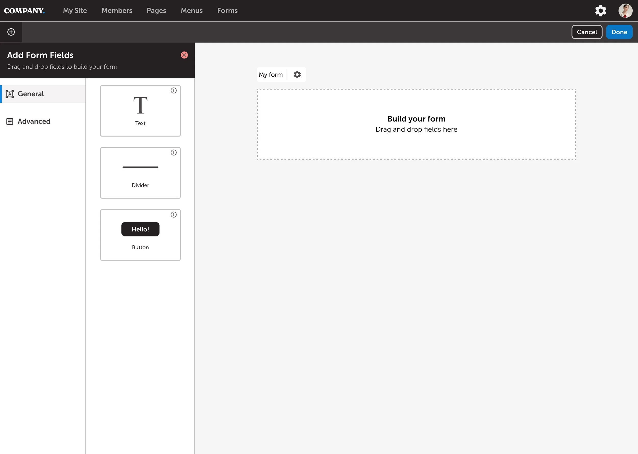Navigate to the Menus section
Screen dimensions: 638x454
click(192, 11)
